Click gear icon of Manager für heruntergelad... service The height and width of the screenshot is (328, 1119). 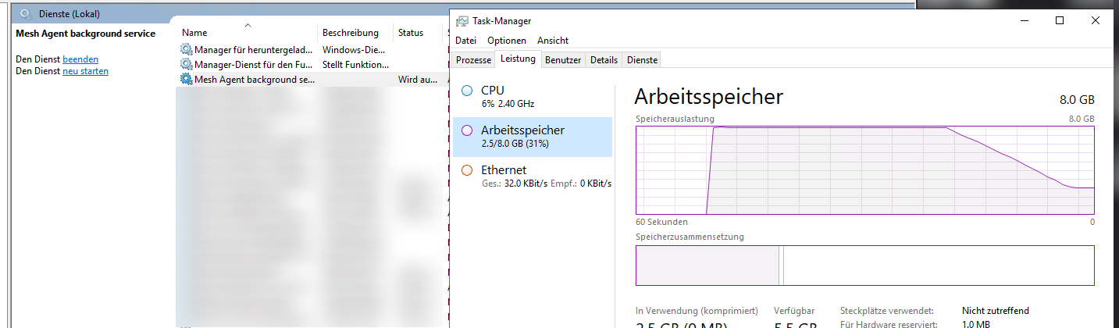coord(186,50)
